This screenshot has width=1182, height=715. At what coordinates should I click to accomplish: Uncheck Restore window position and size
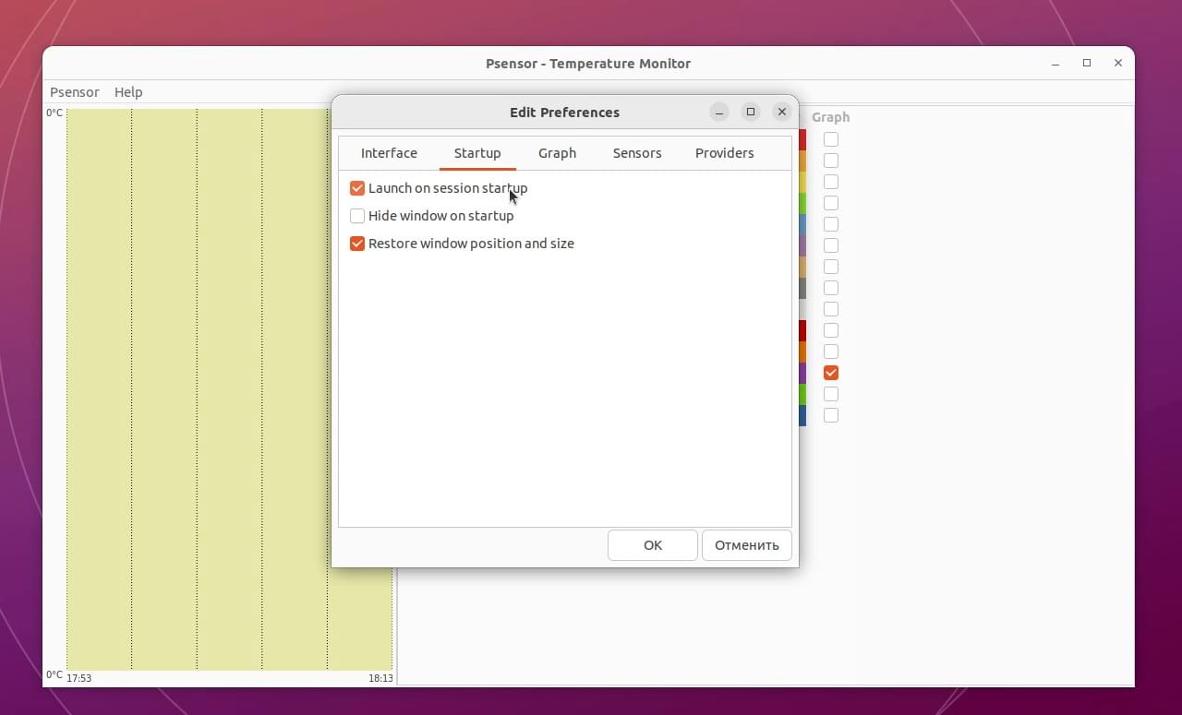point(357,244)
